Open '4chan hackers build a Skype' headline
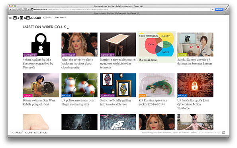The image size is (237, 148). click(38, 63)
